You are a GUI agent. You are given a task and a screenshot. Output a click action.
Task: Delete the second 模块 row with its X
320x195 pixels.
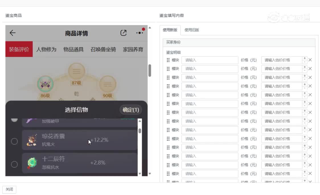click(310, 69)
